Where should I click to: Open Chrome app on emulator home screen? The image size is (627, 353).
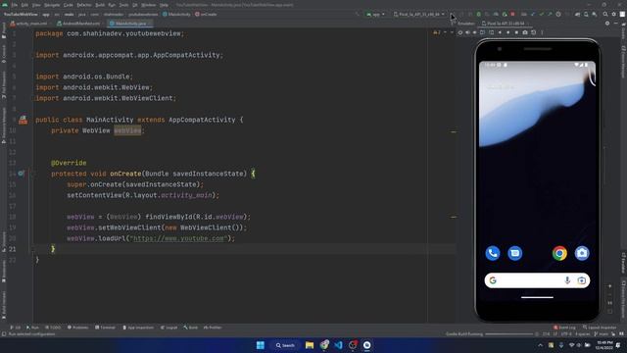559,253
